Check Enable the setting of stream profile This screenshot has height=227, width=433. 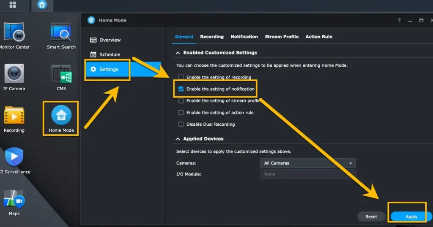click(x=181, y=101)
